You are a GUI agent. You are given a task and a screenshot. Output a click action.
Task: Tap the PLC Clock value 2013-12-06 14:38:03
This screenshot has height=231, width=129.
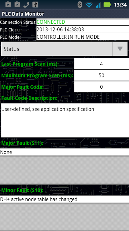click(x=83, y=29)
